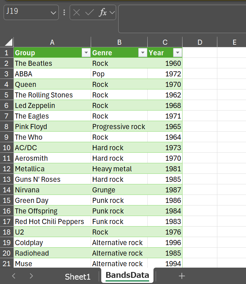Click the year cell 1972
The height and width of the screenshot is (284, 246).
pos(165,74)
